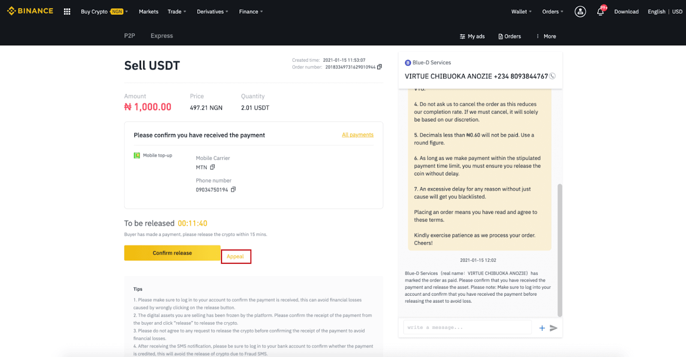Expand the Finance dropdown

[x=251, y=12]
